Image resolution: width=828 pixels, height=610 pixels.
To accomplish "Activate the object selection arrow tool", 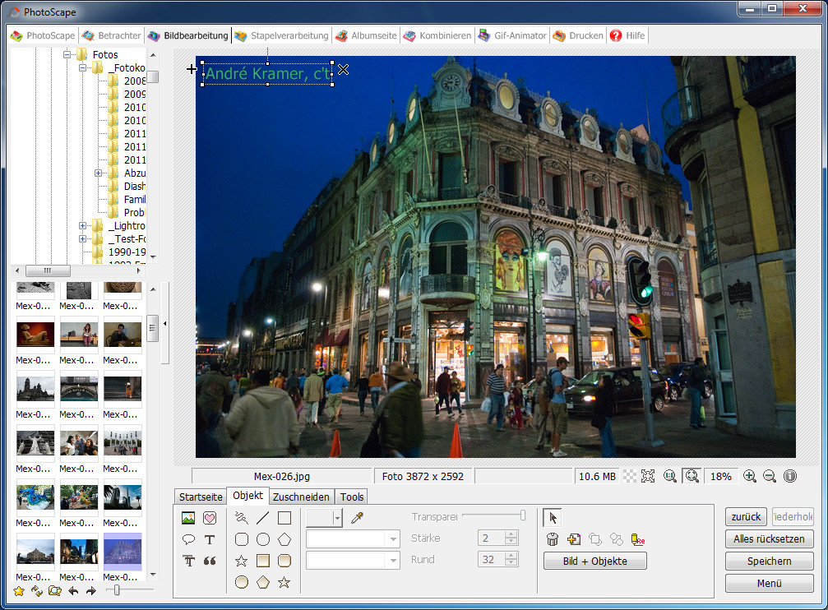I will 553,518.
